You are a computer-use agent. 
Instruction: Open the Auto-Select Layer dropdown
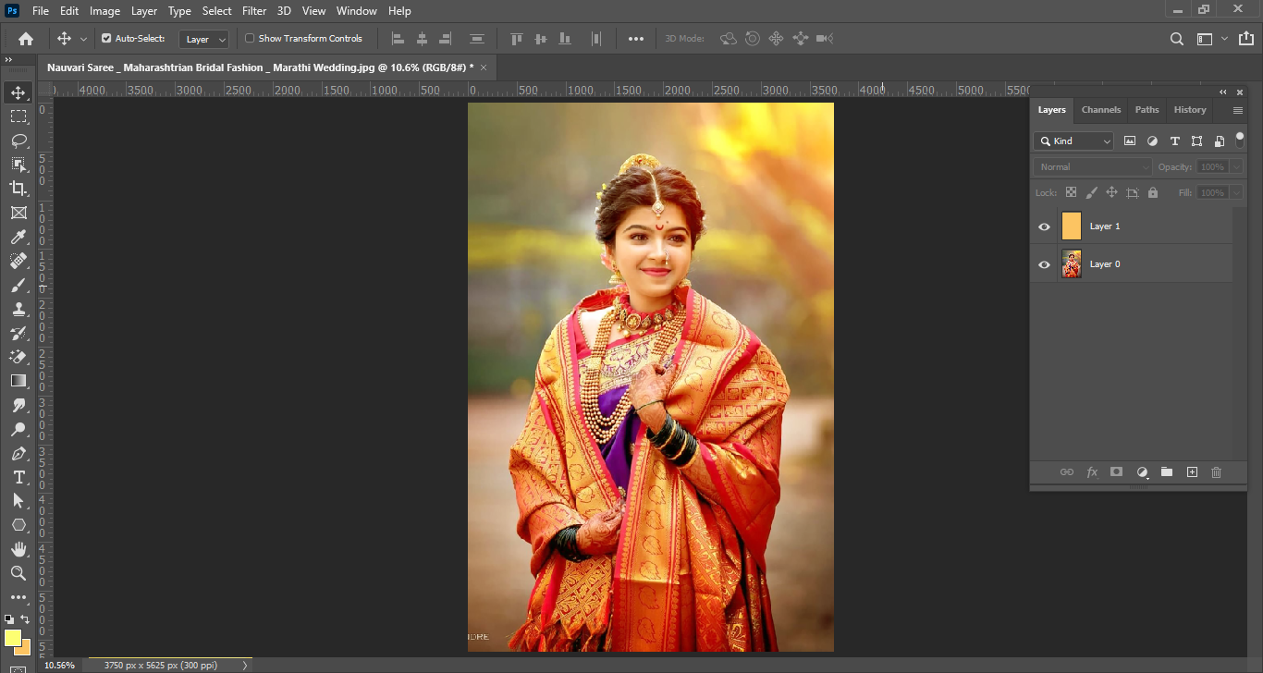coord(204,40)
